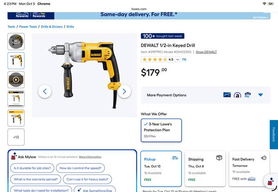Click the DEWALT 1/2-in Keyed Drill title
This screenshot has width=278, height=192.
point(168,45)
